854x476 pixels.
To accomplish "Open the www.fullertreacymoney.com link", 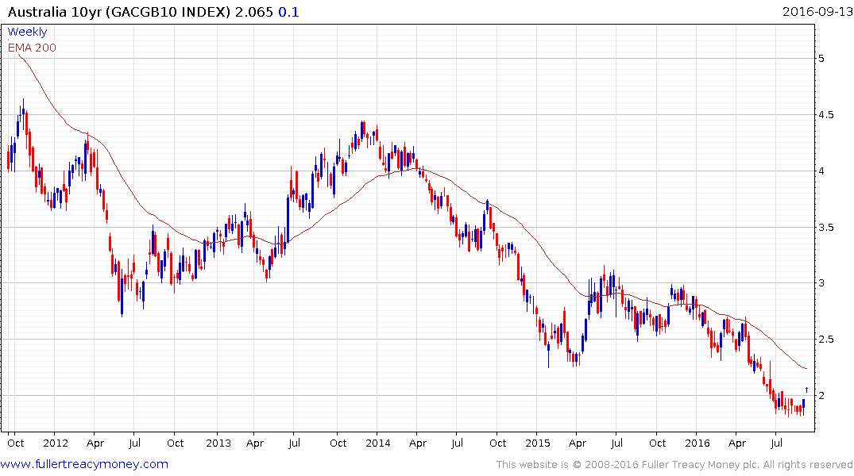I will pyautogui.click(x=84, y=464).
